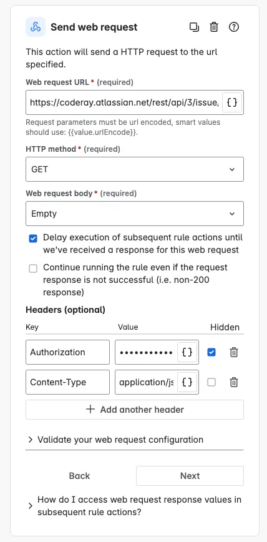This screenshot has width=267, height=542.
Task: Insert smart value into Authorization header value
Action: pos(187,352)
